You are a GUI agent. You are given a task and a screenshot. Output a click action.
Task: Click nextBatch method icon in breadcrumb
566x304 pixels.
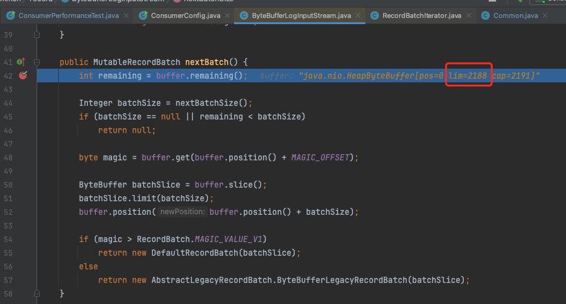pyautogui.click(x=178, y=1)
